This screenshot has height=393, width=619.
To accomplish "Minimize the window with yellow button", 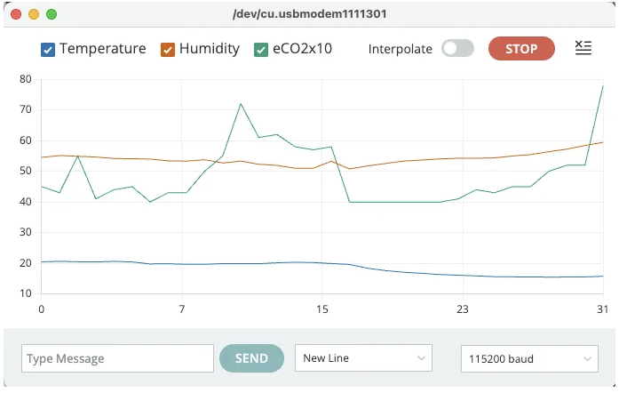I will point(34,14).
